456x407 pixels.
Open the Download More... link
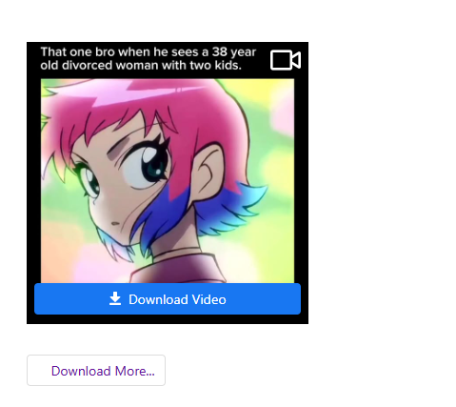pos(96,371)
